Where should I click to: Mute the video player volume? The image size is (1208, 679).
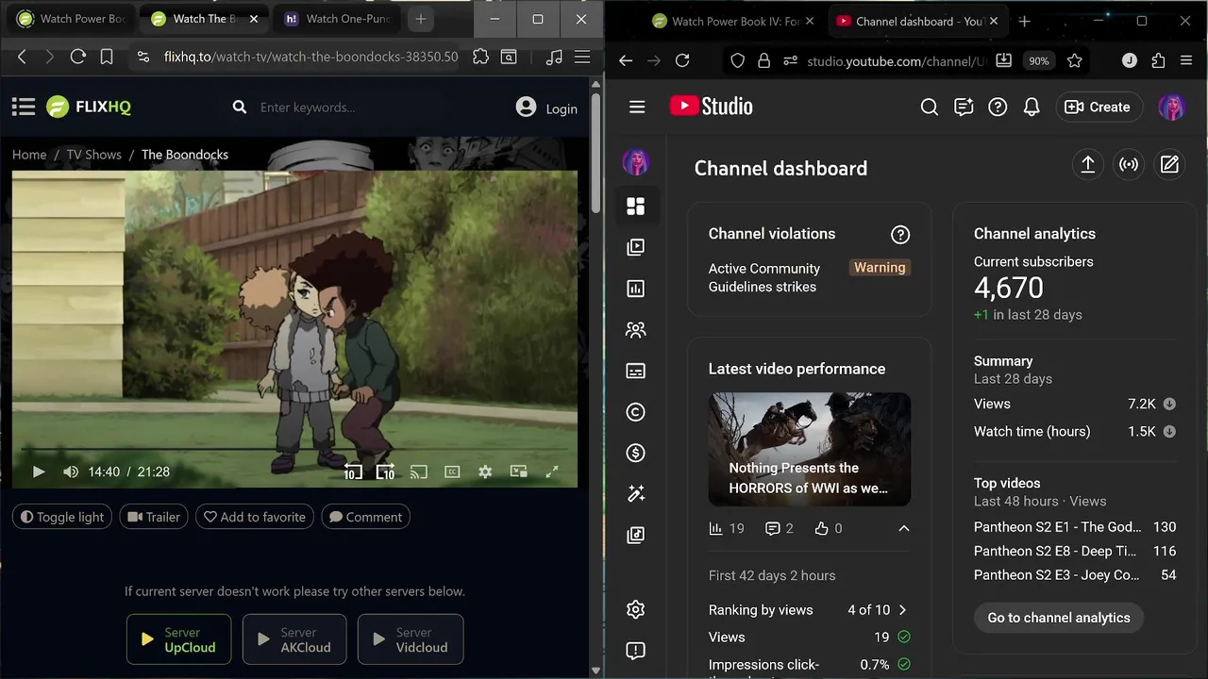tap(71, 472)
